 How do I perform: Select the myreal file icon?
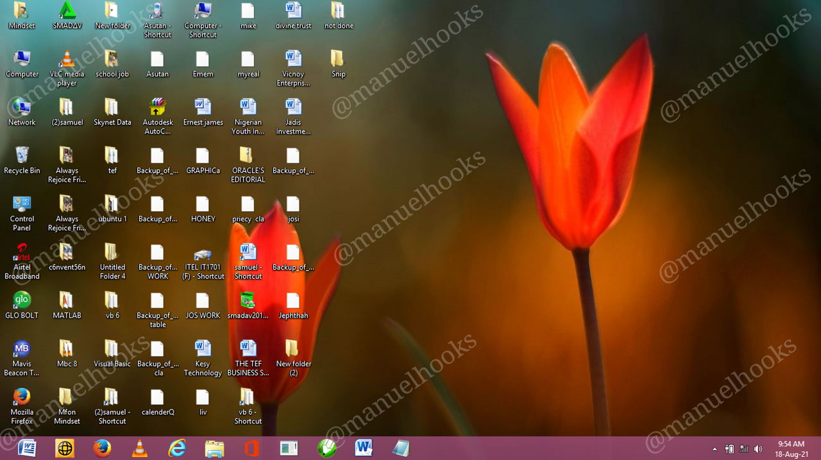point(248,64)
